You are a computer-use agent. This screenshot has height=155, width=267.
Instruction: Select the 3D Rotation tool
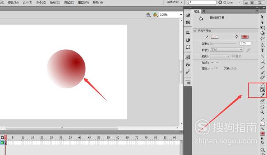(262, 33)
